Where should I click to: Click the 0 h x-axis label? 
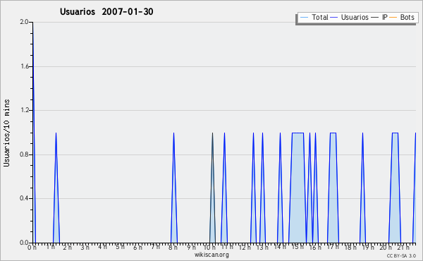(32, 247)
